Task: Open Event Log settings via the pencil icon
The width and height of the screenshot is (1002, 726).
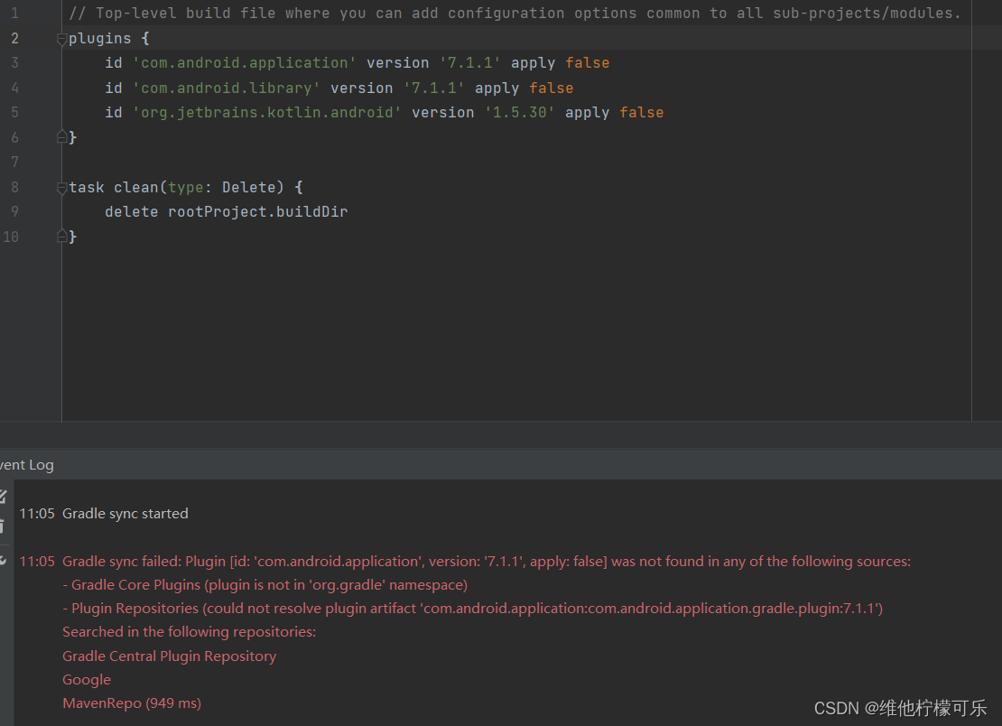Action: 3,496
